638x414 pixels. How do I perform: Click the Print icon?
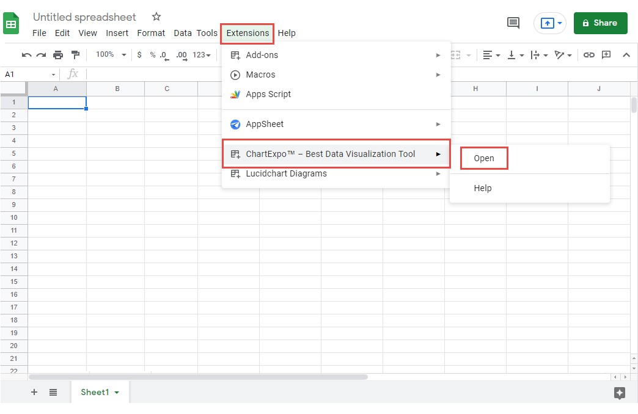58,55
